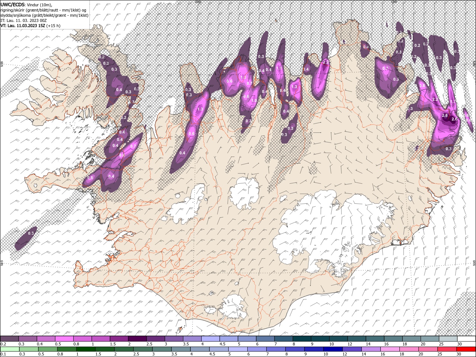Select the 2.2 precipitation value in the eastern band
The height and width of the screenshot is (357, 476).
tap(435, 100)
